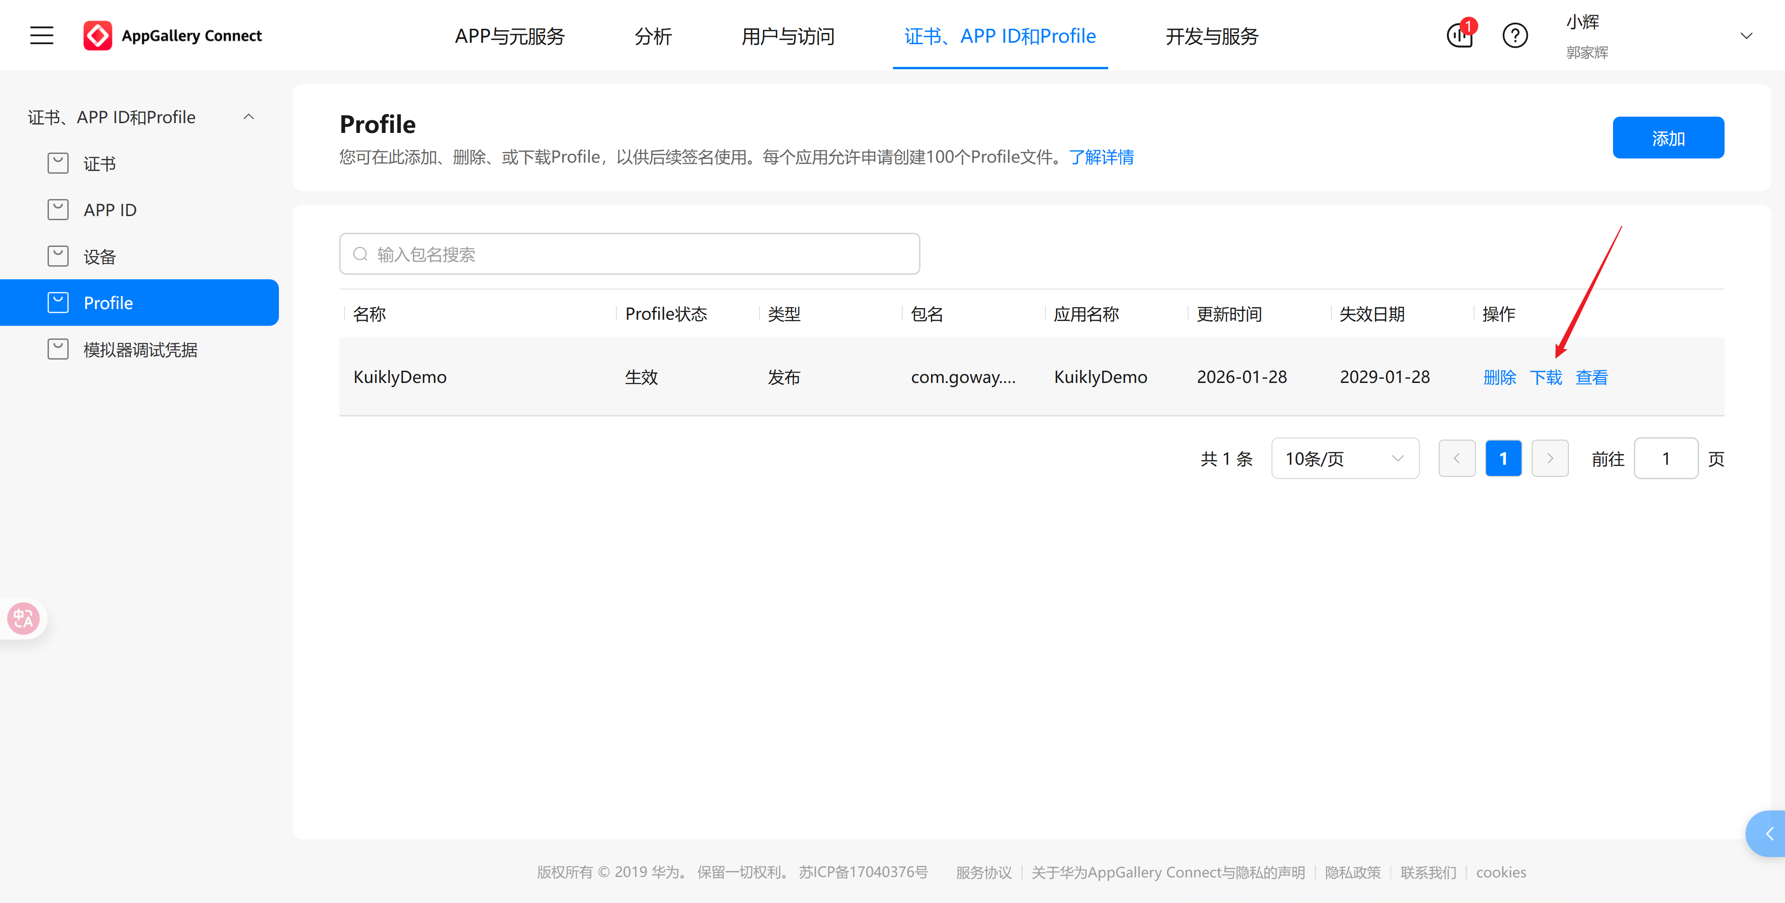Open the help question-mark icon
Viewport: 1785px width, 903px height.
(x=1515, y=35)
